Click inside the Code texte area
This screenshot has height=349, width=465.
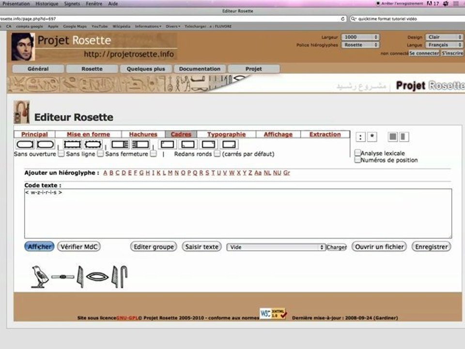[x=238, y=213]
